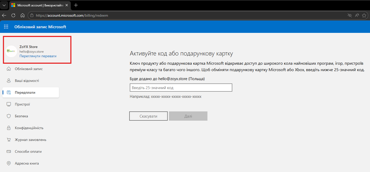Click monitor icon beside Пристрої
The width and height of the screenshot is (370, 172).
click(x=9, y=104)
